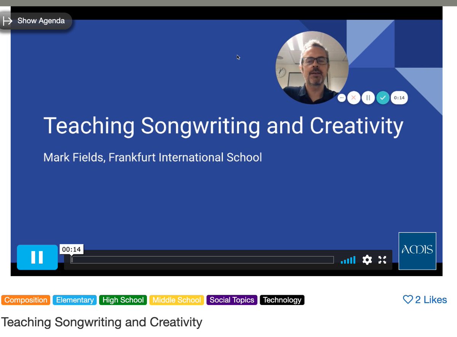457x337 pixels.
Task: Seek along the video progress bar
Action: [x=202, y=260]
